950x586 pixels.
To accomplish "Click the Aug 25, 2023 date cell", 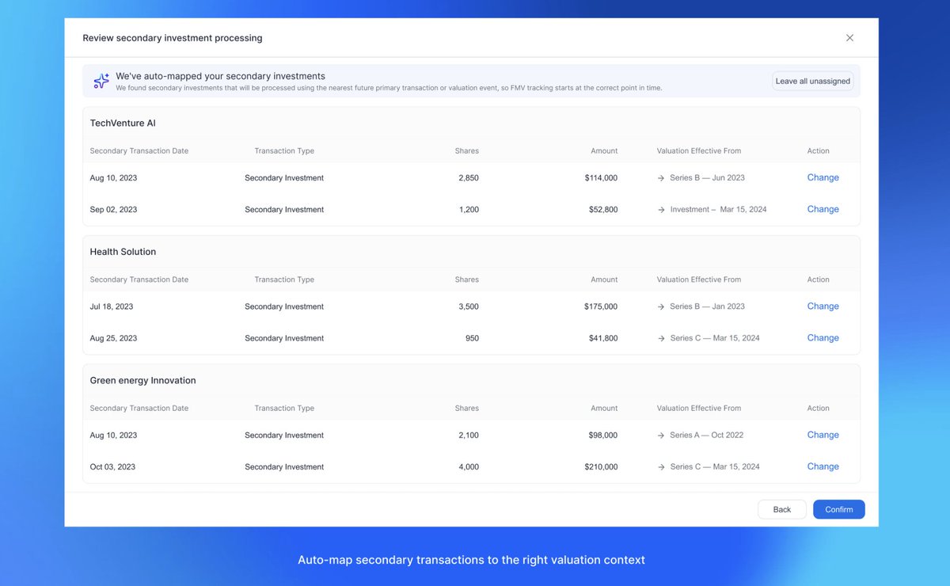I will click(x=113, y=338).
